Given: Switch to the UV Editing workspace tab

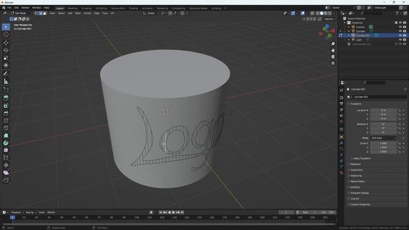Looking at the screenshot, I should pos(101,8).
